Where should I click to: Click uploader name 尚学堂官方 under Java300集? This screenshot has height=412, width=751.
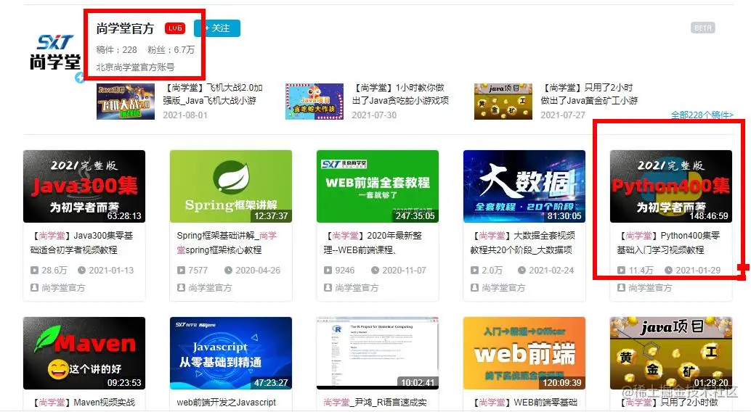point(63,287)
